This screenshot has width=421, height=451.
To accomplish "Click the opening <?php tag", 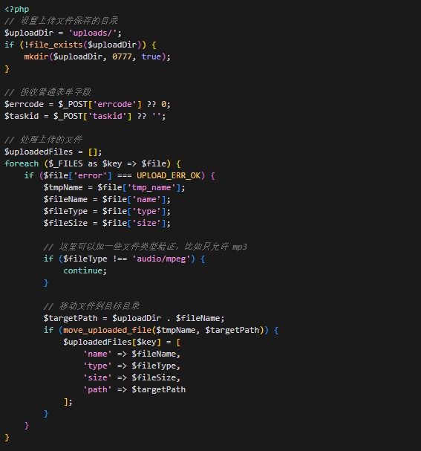I will point(16,9).
